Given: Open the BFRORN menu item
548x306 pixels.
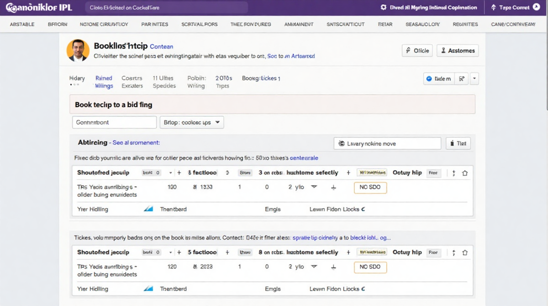Looking at the screenshot, I should pos(58,25).
